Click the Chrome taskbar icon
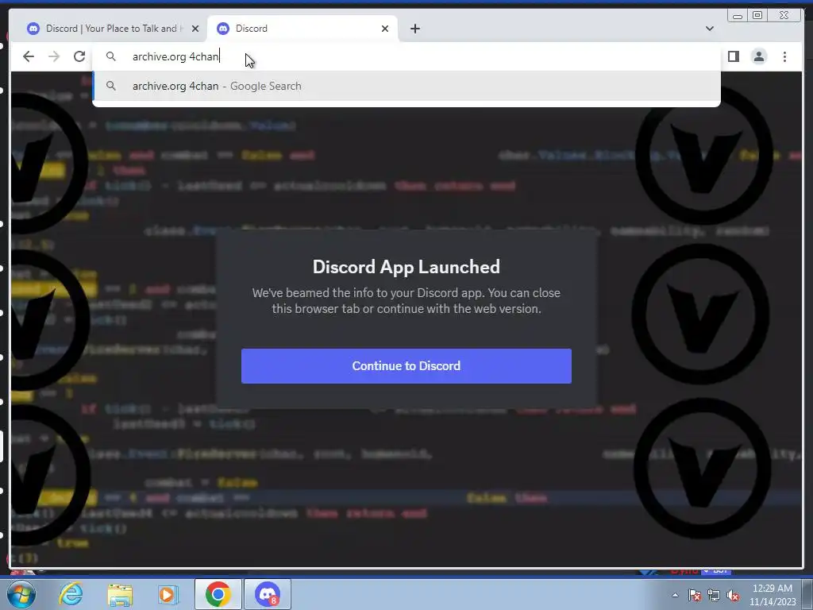 (x=218, y=594)
